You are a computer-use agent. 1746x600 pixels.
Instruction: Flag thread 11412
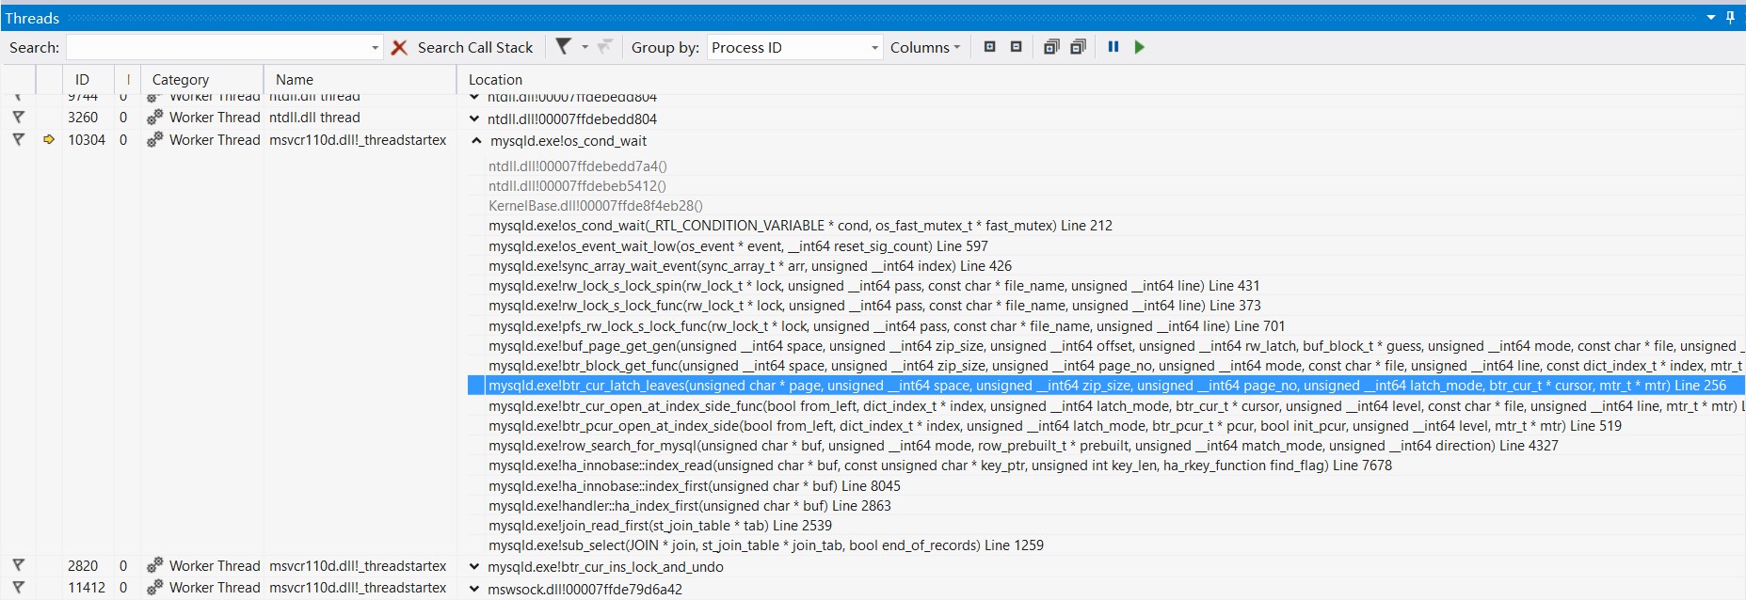[x=18, y=587]
